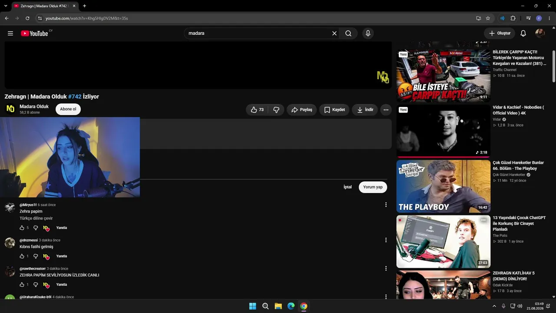
Task: Reply to the @Miryus1f comment
Action: [x=62, y=228]
